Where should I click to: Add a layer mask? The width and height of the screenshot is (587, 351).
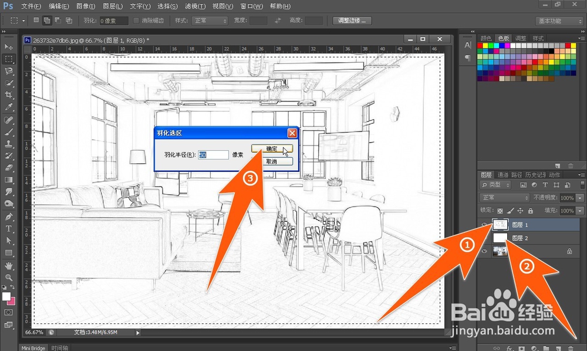(521, 348)
